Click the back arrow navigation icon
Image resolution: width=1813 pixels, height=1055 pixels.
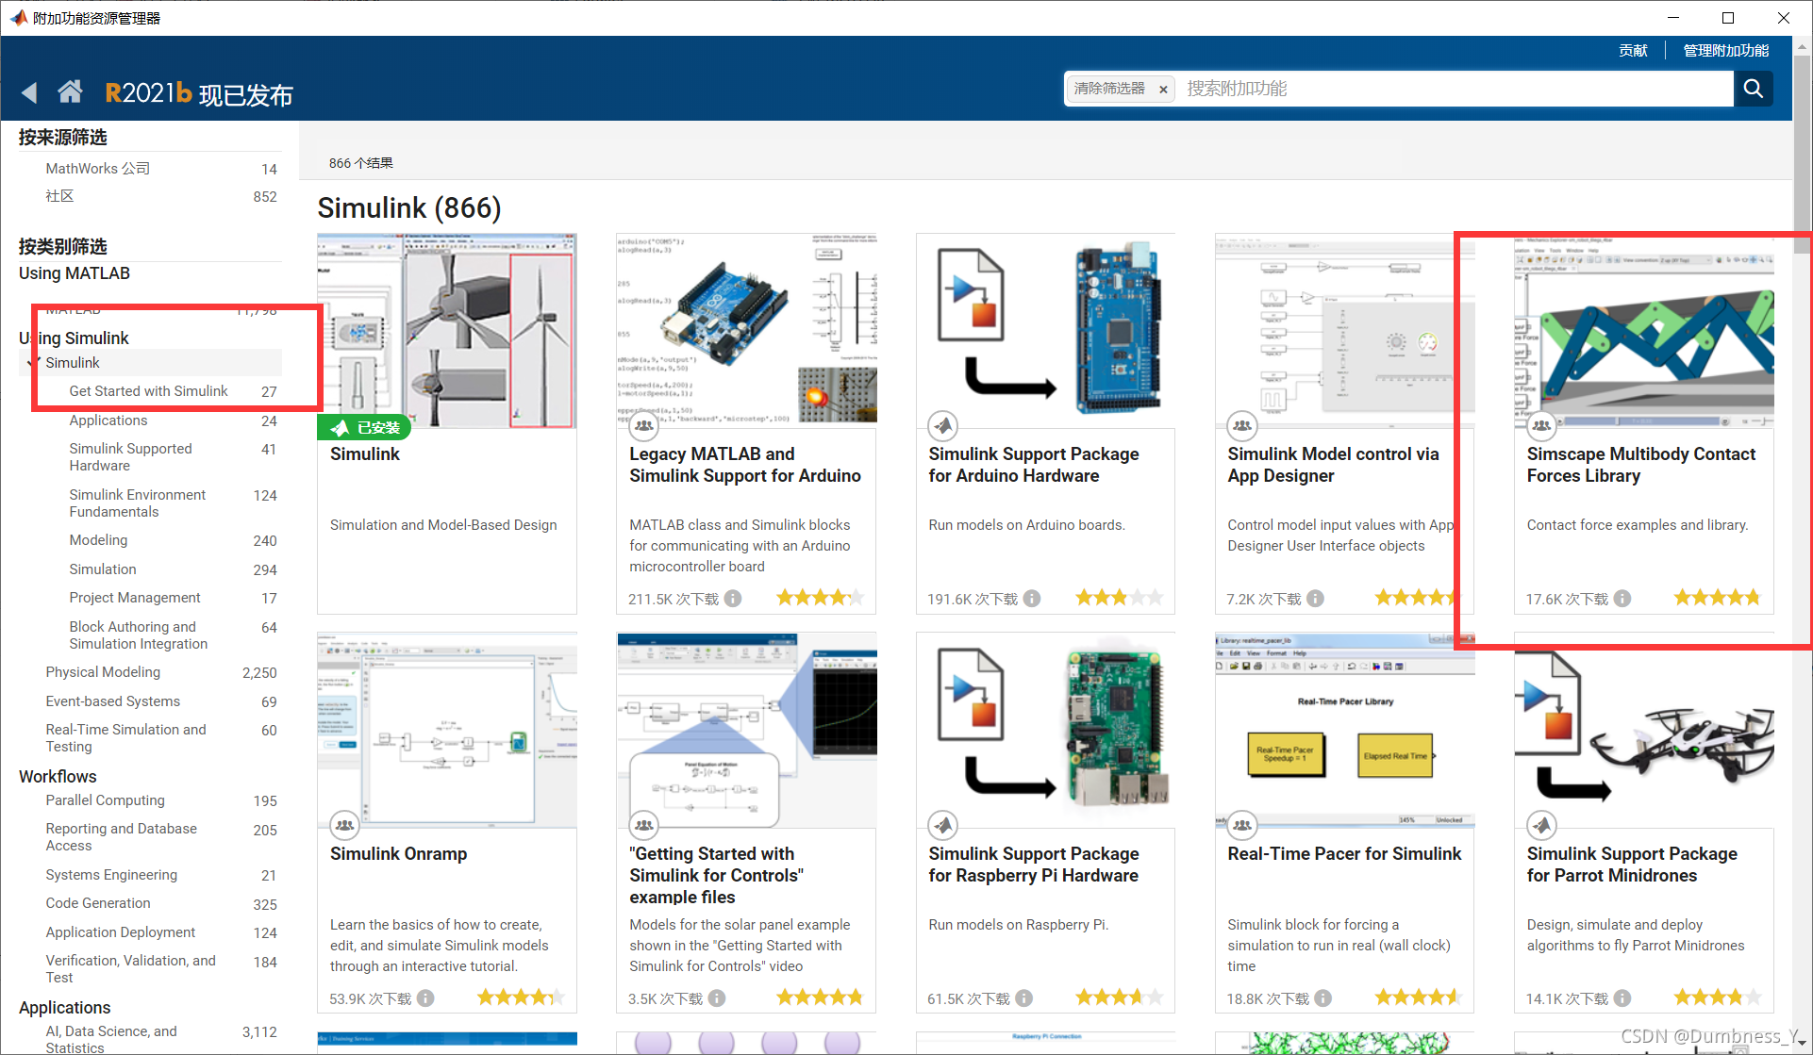click(x=30, y=92)
